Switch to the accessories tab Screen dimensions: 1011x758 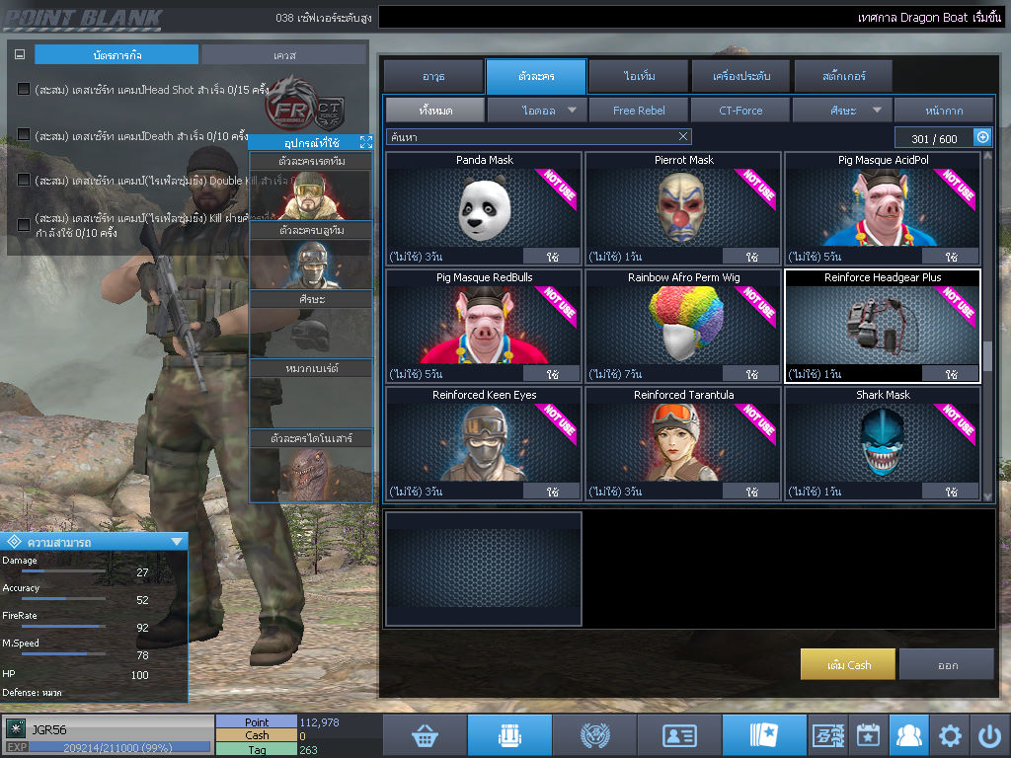[740, 76]
